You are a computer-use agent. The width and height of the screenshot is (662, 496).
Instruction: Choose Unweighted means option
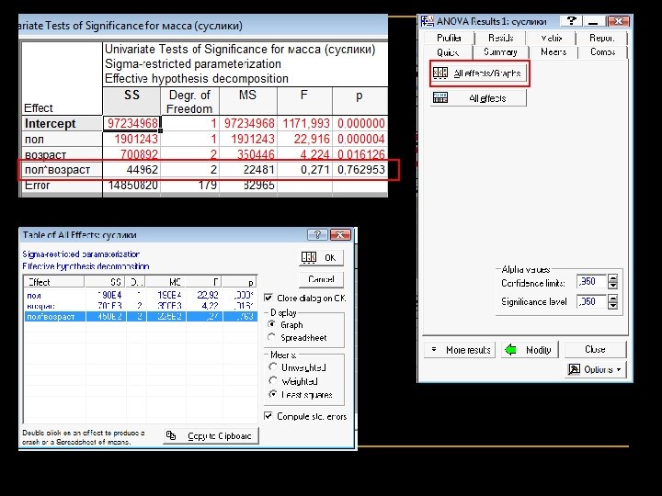pyautogui.click(x=273, y=366)
